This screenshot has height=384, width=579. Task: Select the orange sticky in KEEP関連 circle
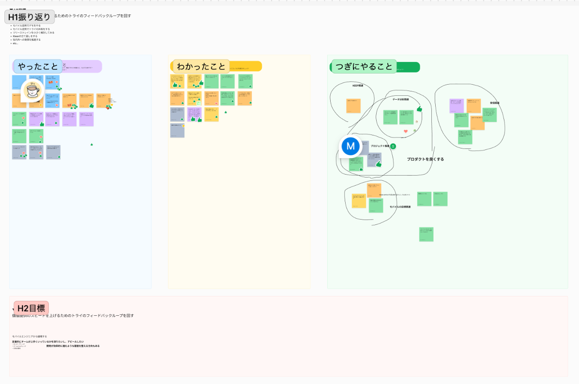click(x=353, y=106)
